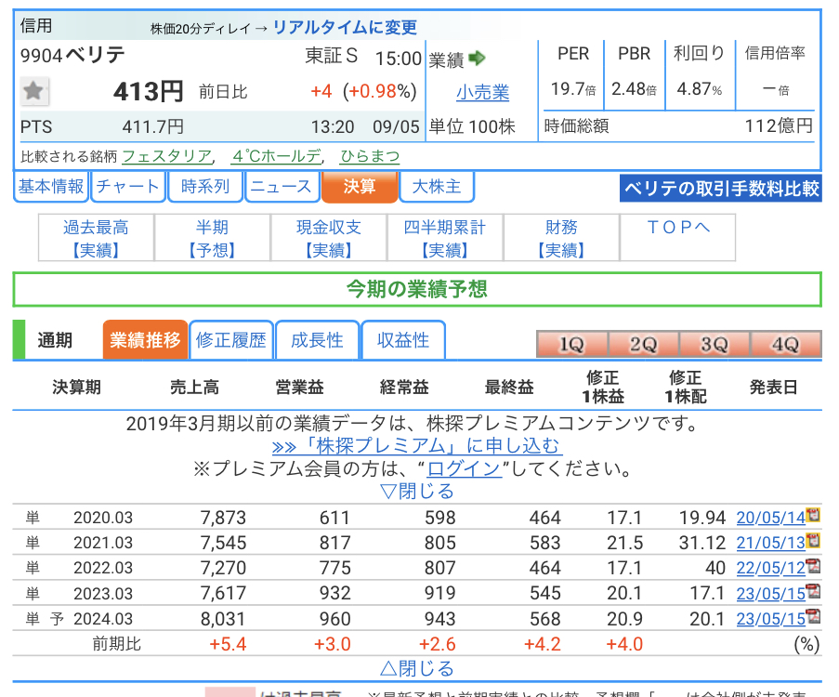The image size is (839, 697).
Task: Switch to the チャート tab
Action: (x=128, y=186)
